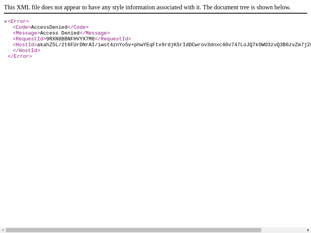This screenshot has height=233, width=311.
Task: Click the closing Error tag
Action: (20, 57)
